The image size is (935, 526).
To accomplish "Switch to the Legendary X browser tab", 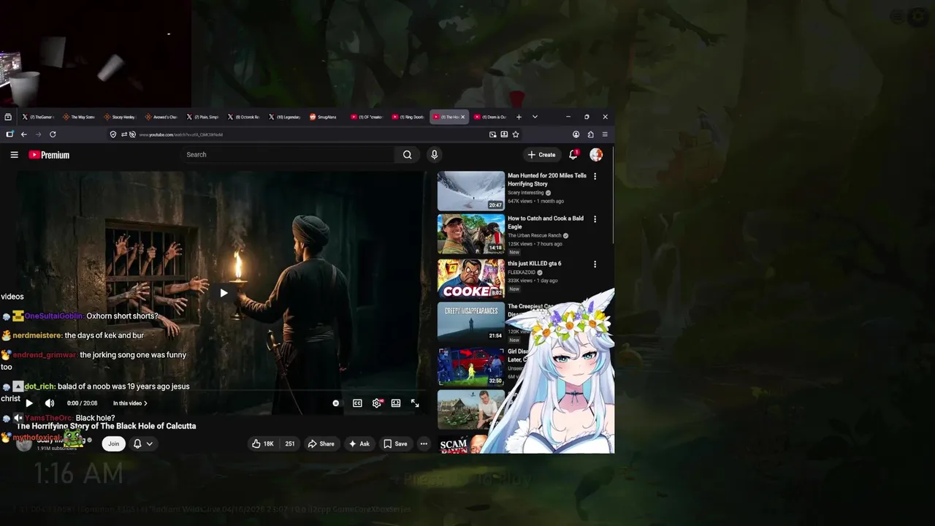I will (x=285, y=117).
